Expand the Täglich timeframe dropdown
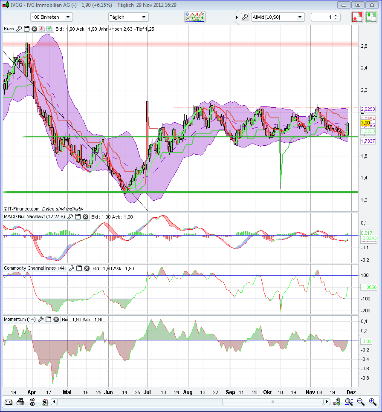The height and width of the screenshot is (412, 382). click(x=128, y=17)
